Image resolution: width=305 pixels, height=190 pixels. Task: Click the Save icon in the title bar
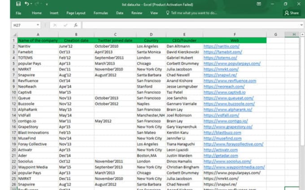[18, 4]
